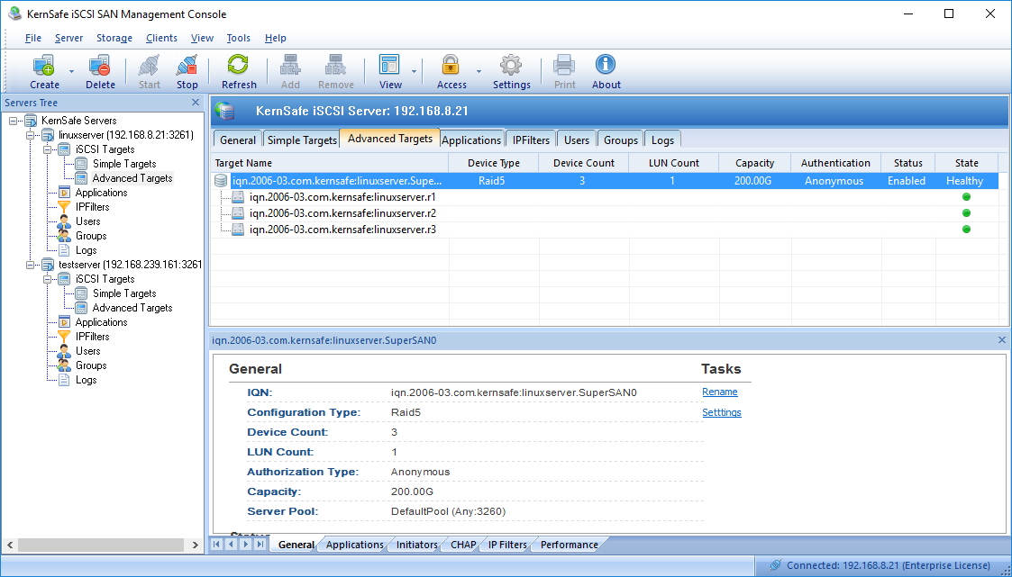
Task: Collapse the testserver tree node
Action: (30, 265)
